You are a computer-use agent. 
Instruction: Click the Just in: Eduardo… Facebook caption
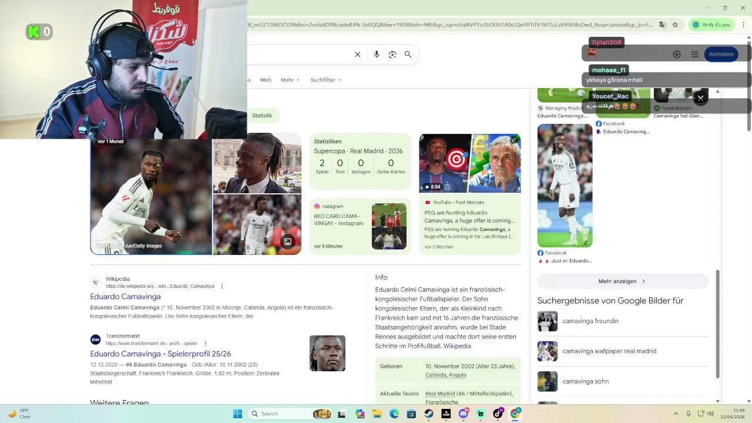click(565, 261)
